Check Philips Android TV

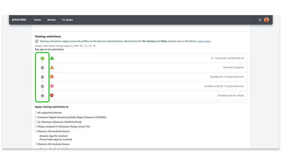point(36,126)
